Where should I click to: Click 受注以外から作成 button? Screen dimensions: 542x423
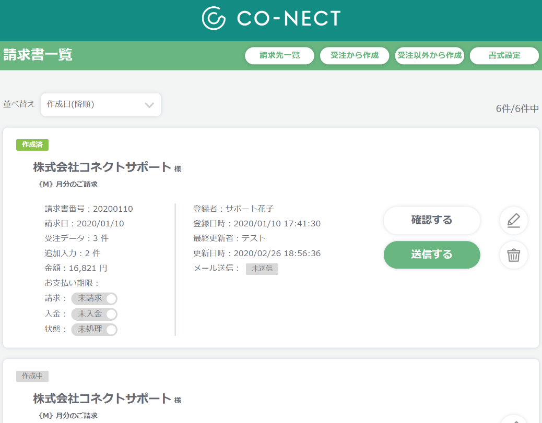[x=429, y=56]
